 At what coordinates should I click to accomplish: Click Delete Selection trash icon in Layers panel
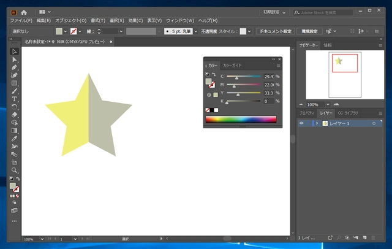[x=373, y=237]
